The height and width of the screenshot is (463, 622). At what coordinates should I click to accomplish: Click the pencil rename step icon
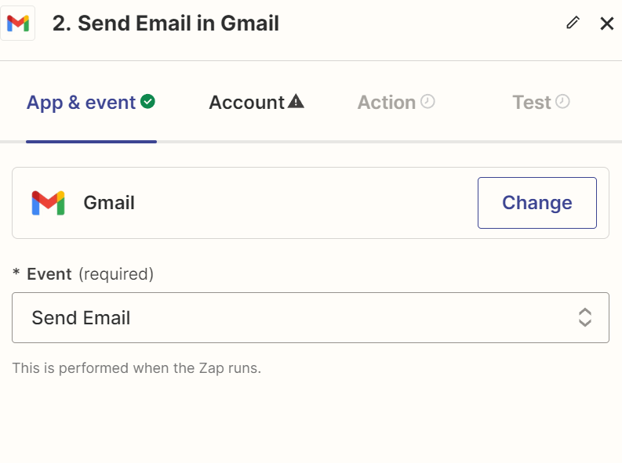[x=573, y=23]
